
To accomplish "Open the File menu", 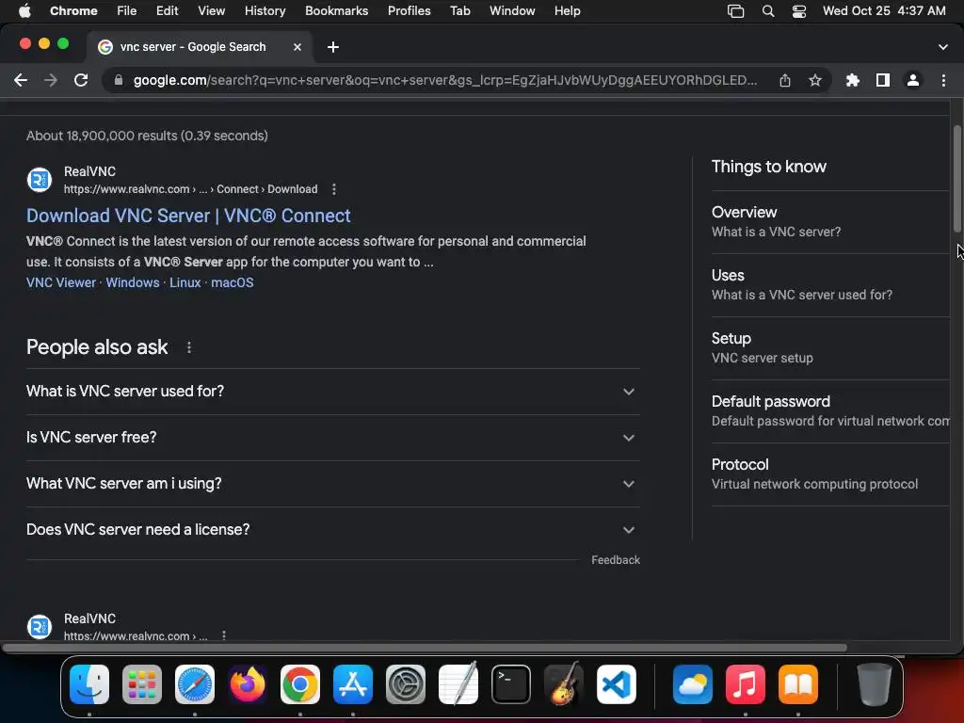I will point(127,11).
